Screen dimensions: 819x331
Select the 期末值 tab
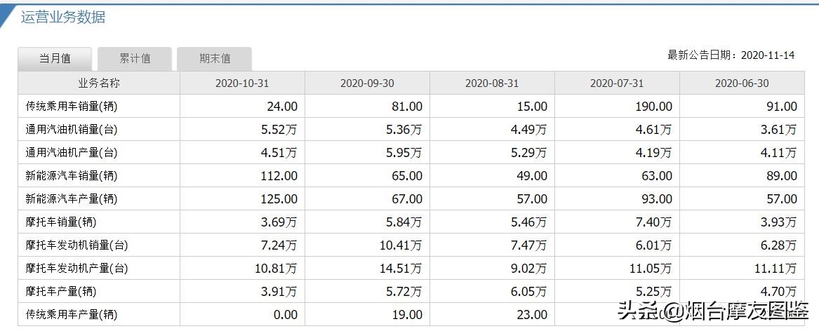[215, 59]
